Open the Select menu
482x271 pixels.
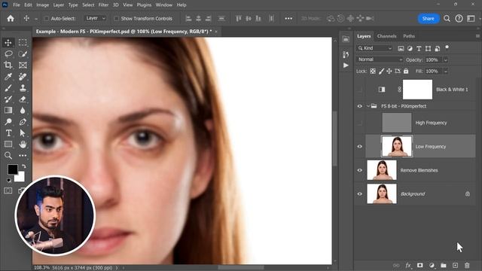pyautogui.click(x=88, y=5)
